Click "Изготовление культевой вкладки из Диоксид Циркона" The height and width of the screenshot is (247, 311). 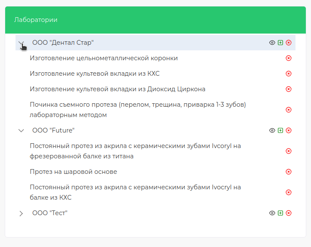pyautogui.click(x=118, y=89)
